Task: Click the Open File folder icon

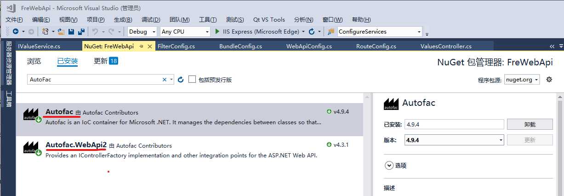Action: (x=61, y=32)
